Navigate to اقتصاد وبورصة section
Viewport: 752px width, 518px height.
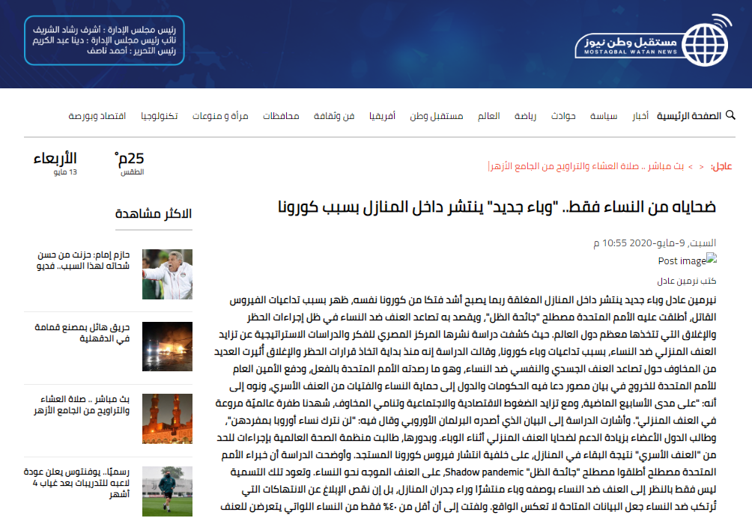pos(97,116)
